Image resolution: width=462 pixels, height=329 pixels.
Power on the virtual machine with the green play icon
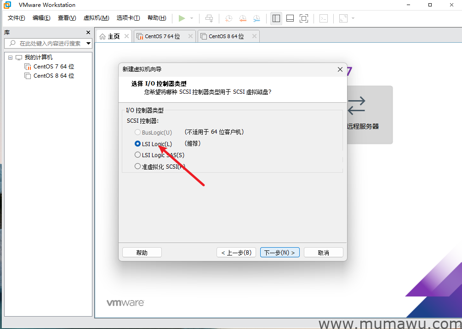click(x=182, y=18)
